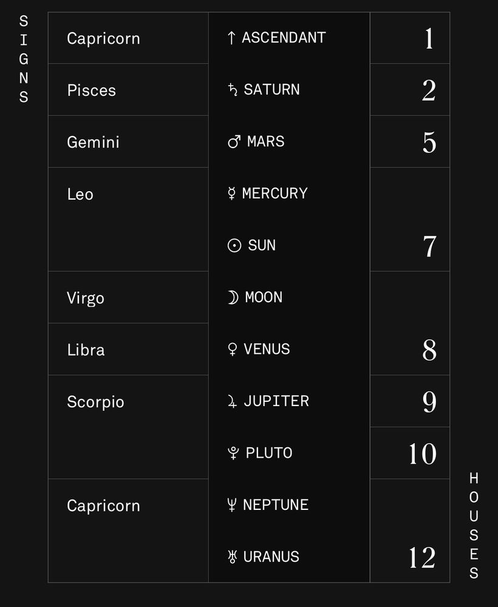Image resolution: width=498 pixels, height=607 pixels.
Task: Click the Neptune trident icon
Action: [x=231, y=505]
